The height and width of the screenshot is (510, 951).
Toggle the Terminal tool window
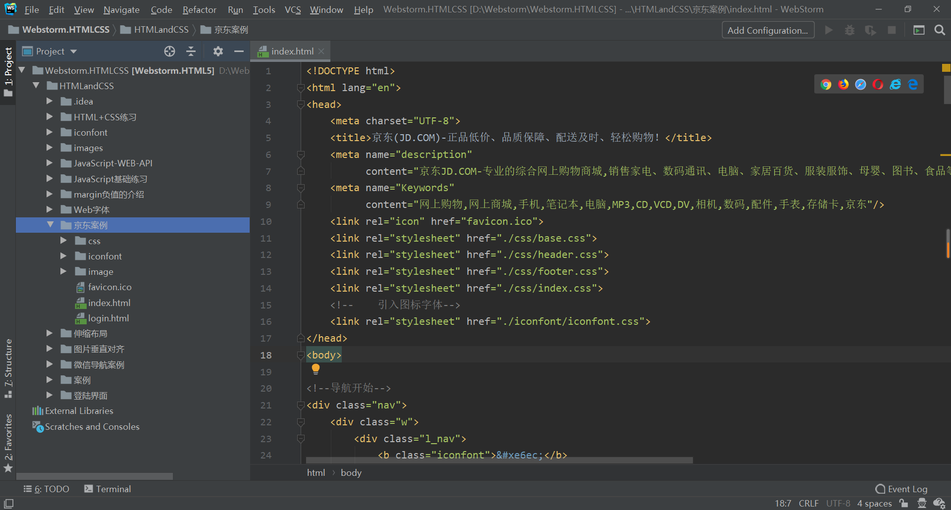(x=107, y=489)
